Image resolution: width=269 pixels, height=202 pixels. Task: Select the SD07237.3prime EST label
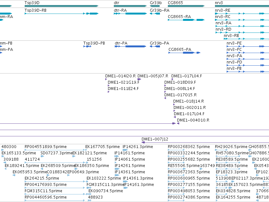click(57, 153)
